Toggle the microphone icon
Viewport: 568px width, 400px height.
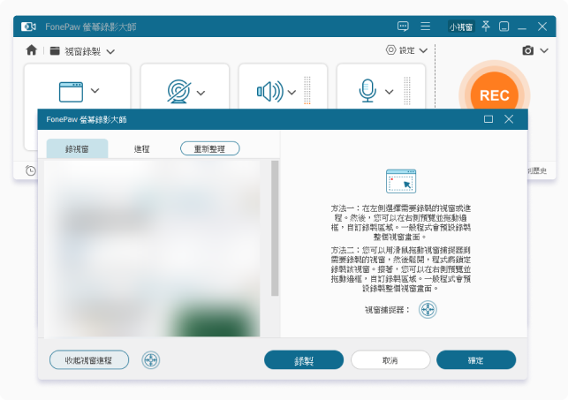[x=367, y=90]
